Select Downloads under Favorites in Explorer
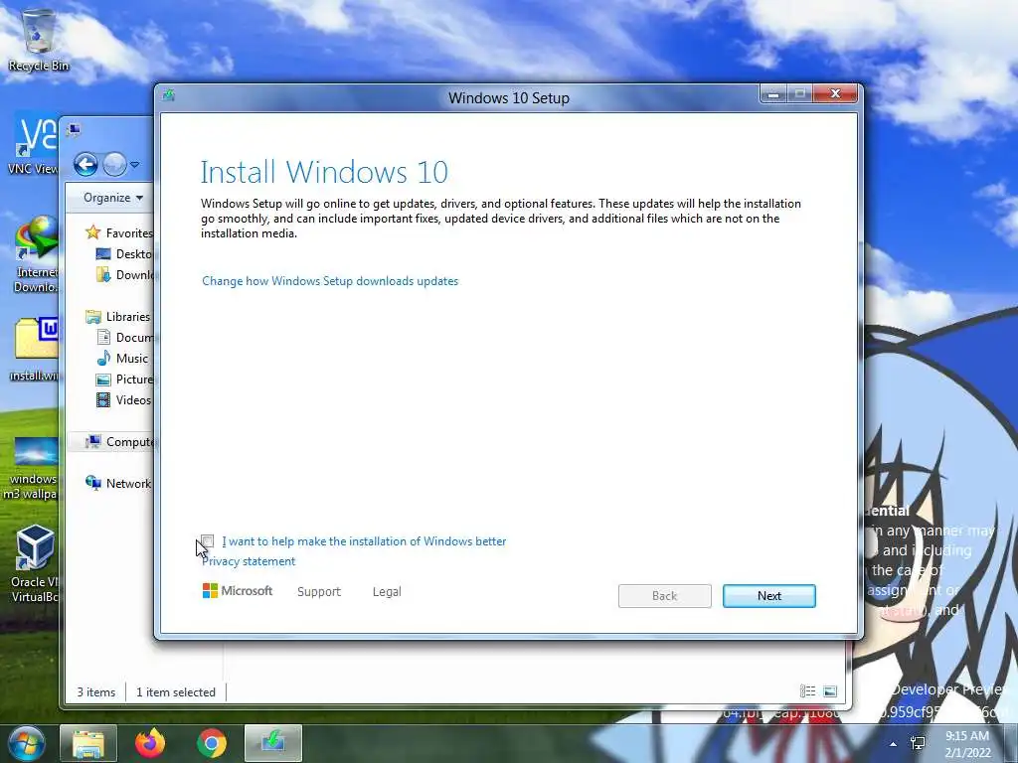 (124, 274)
